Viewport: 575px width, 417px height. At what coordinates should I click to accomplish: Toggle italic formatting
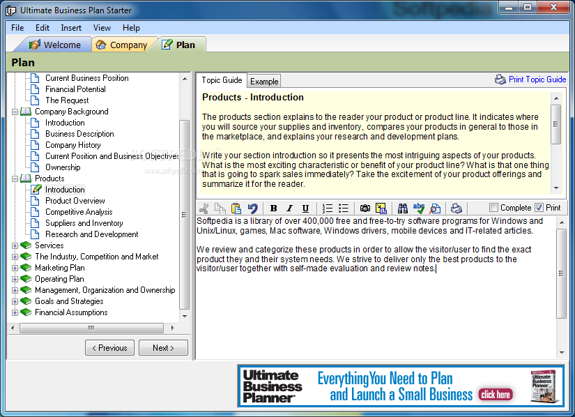click(289, 208)
